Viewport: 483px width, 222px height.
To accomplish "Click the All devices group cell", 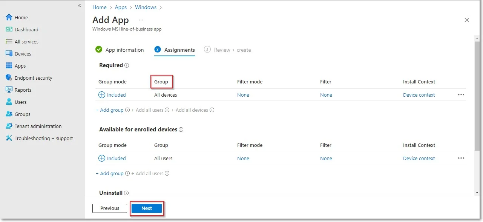I will (166, 95).
